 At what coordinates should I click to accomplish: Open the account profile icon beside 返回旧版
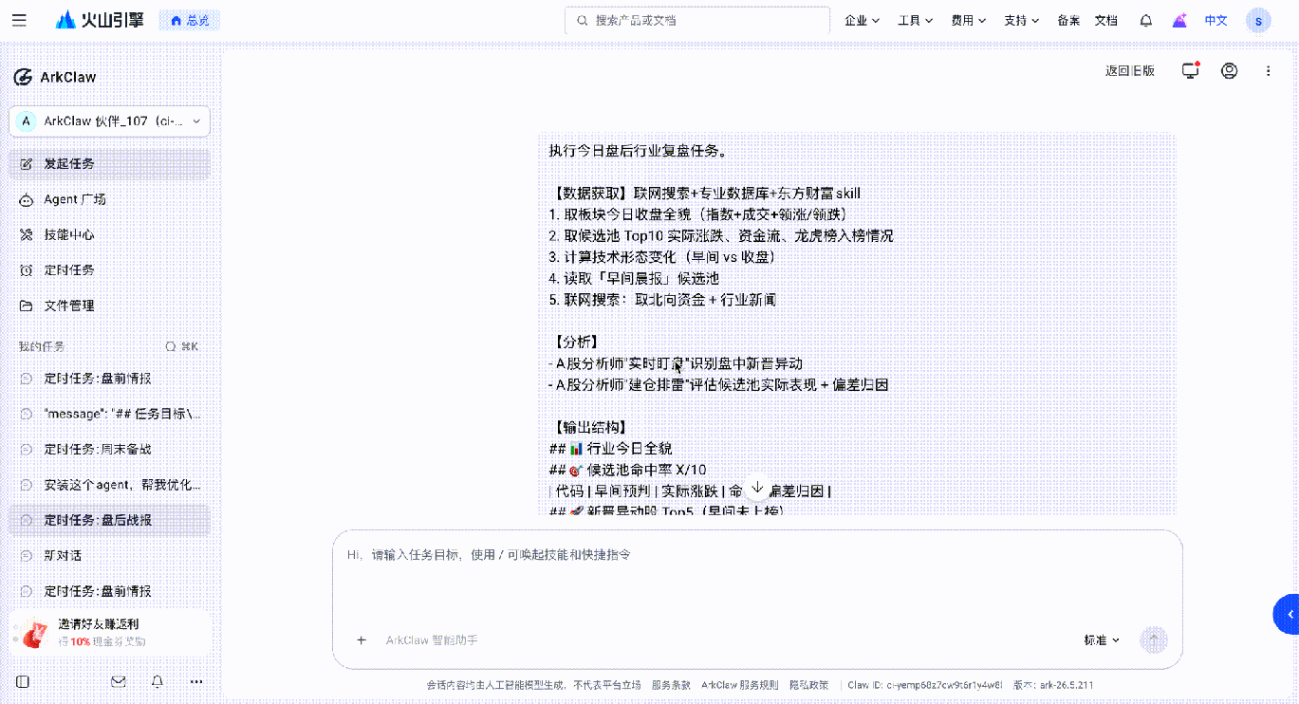point(1230,70)
